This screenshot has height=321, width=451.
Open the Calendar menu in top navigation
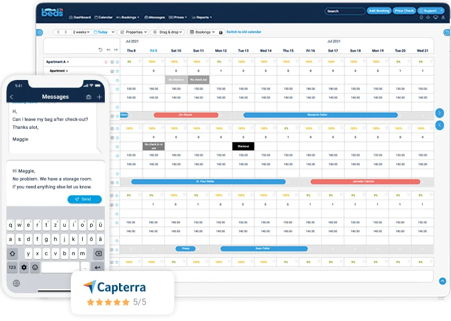tap(103, 17)
